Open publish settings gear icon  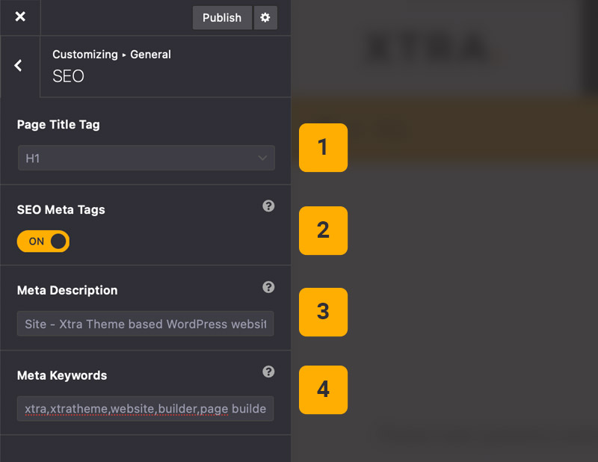coord(265,17)
